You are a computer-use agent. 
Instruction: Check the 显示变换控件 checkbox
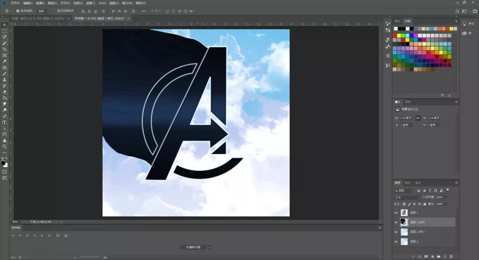click(54, 11)
